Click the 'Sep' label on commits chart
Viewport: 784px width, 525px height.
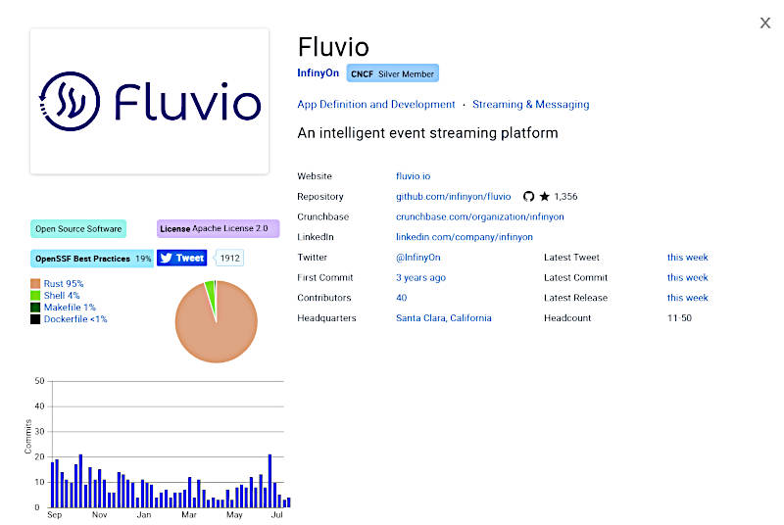(x=55, y=515)
